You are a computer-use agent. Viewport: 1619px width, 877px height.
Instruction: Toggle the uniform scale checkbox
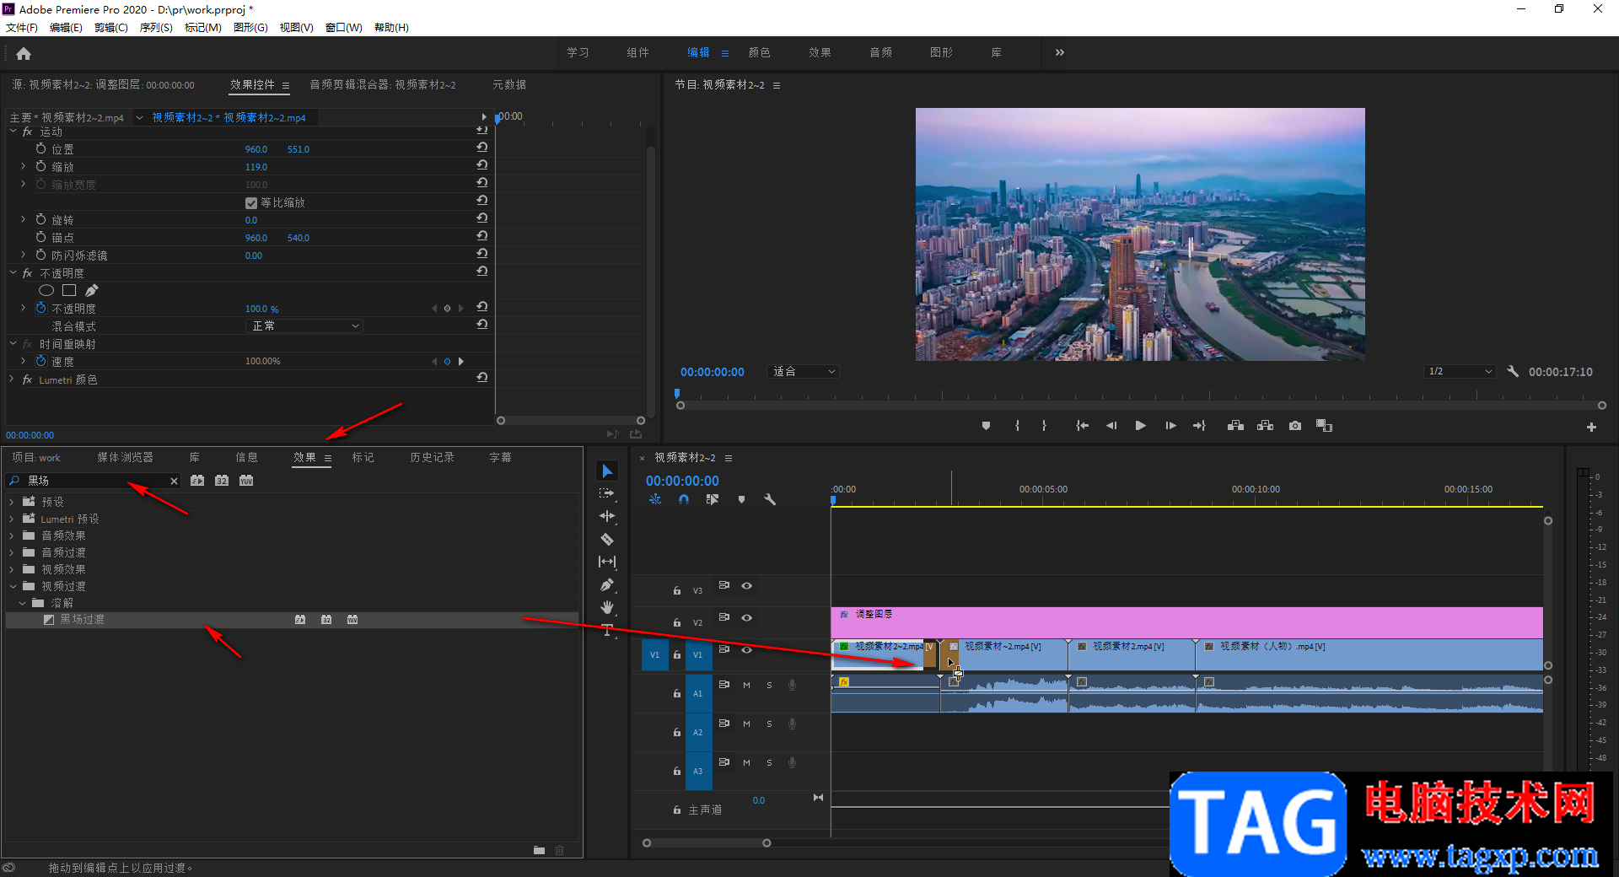tap(251, 203)
